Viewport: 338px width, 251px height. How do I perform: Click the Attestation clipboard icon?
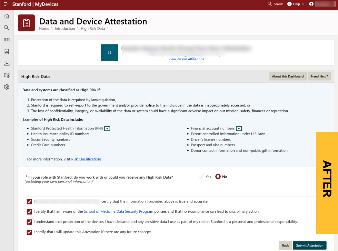(x=26, y=23)
